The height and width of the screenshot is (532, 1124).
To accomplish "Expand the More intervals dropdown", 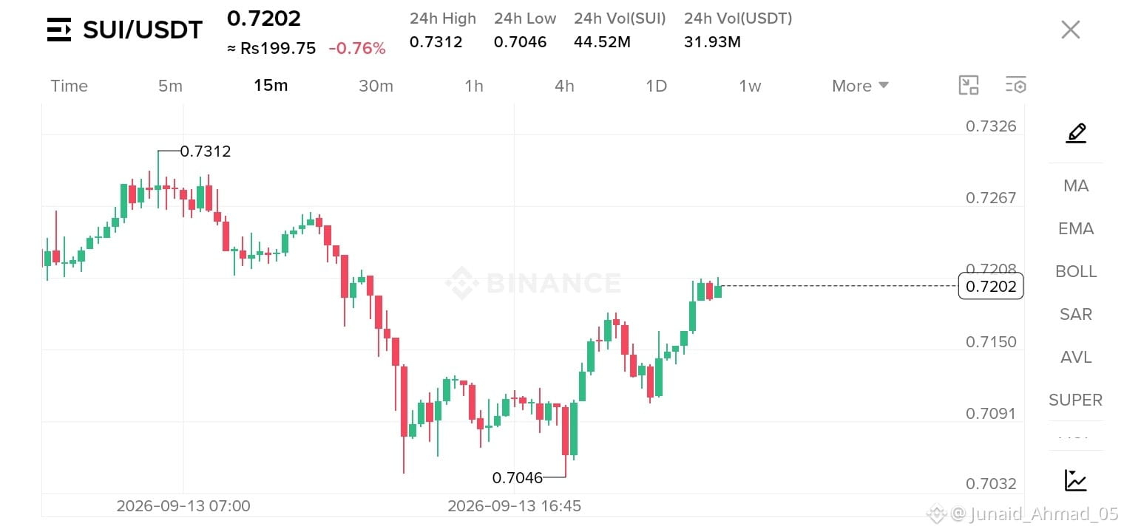I will pyautogui.click(x=860, y=86).
